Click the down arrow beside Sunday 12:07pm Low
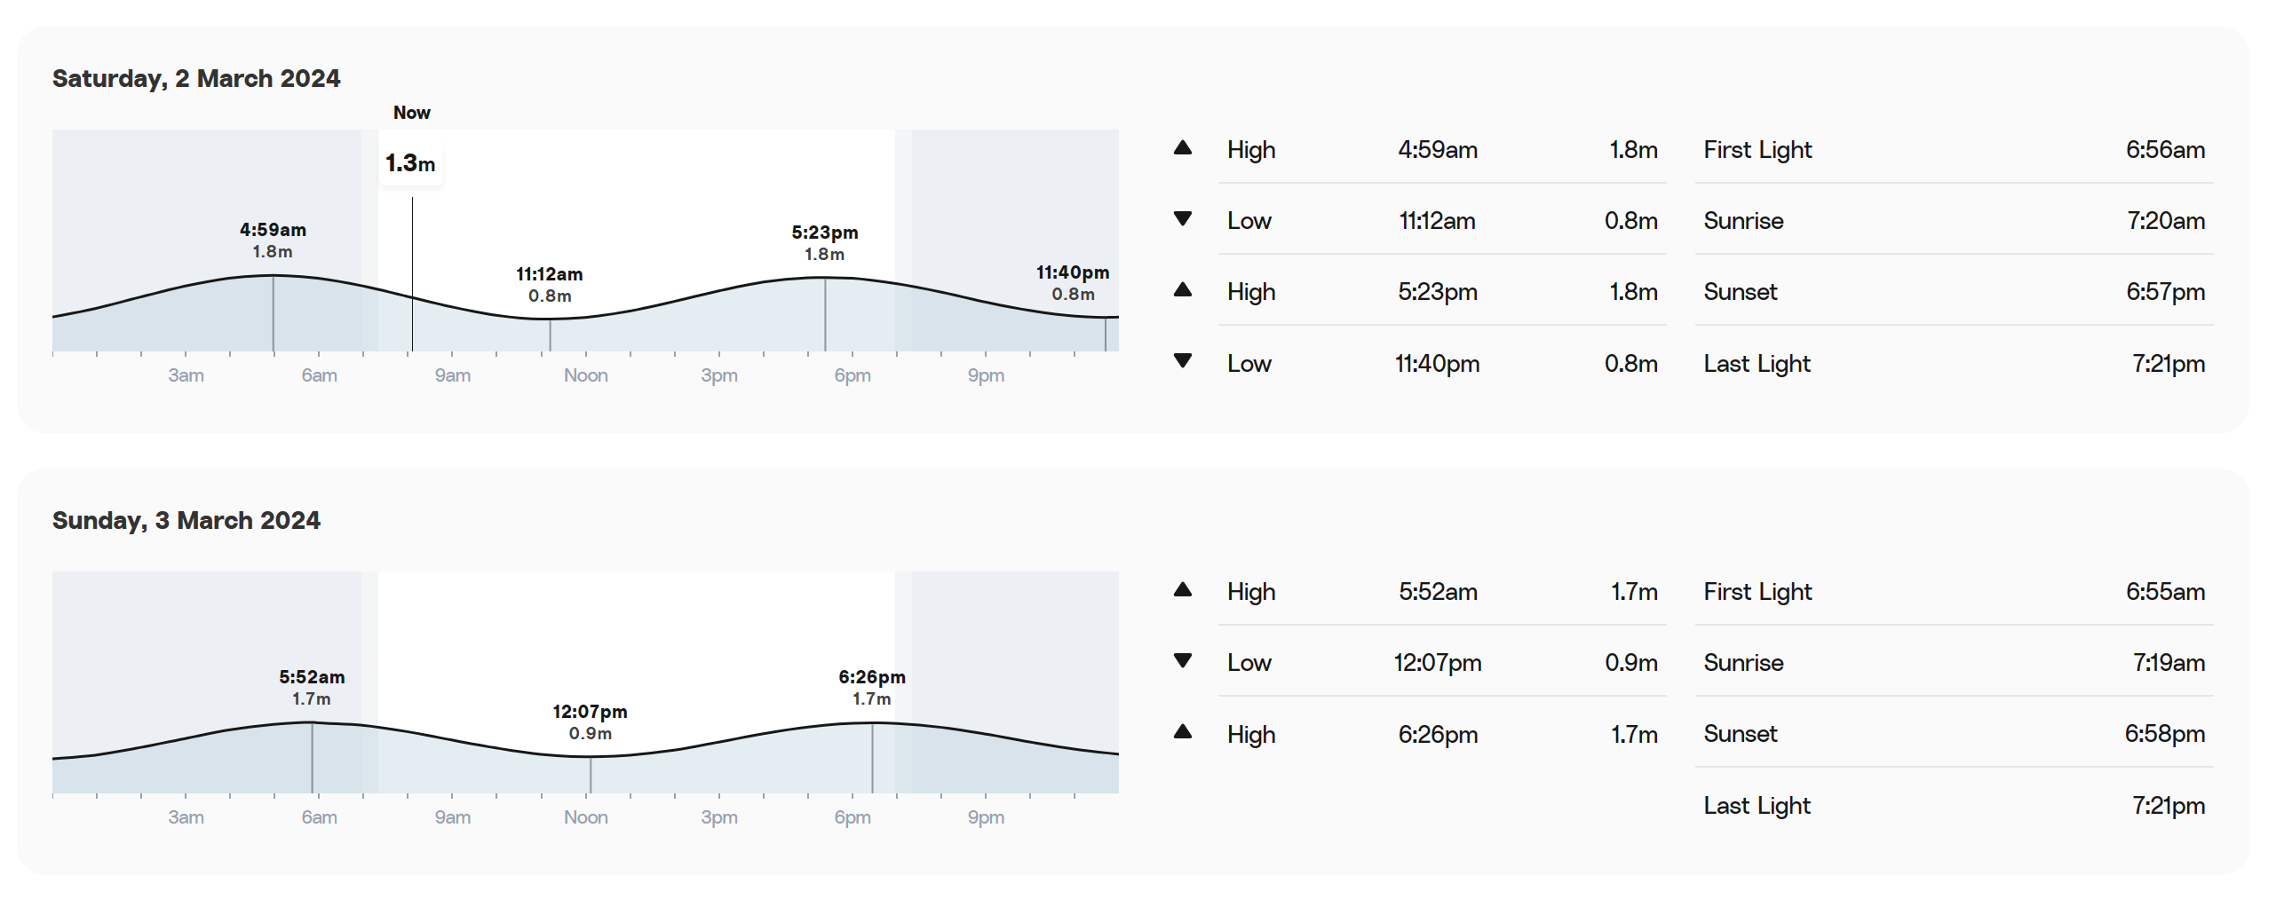 point(1182,661)
